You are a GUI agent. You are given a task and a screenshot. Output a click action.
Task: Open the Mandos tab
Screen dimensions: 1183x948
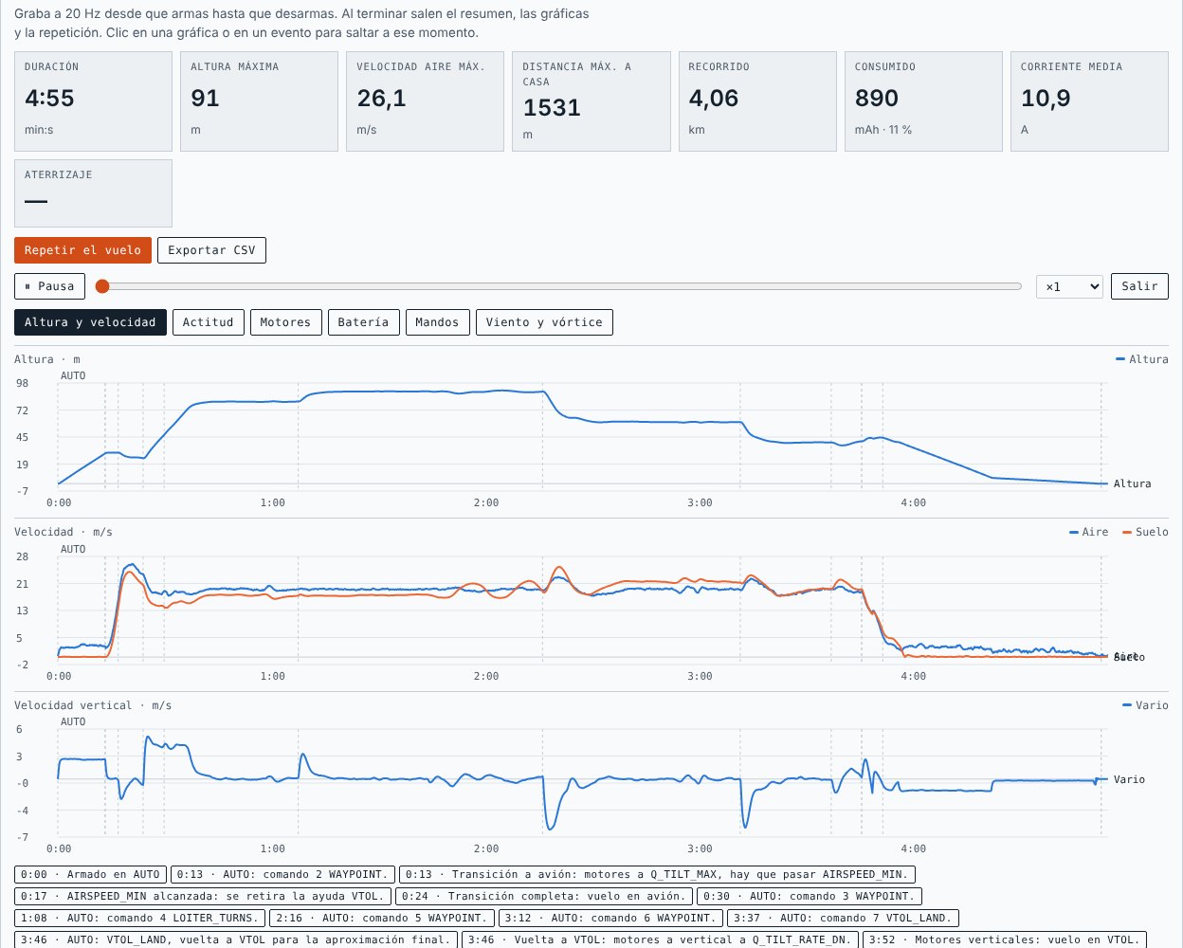(x=437, y=322)
